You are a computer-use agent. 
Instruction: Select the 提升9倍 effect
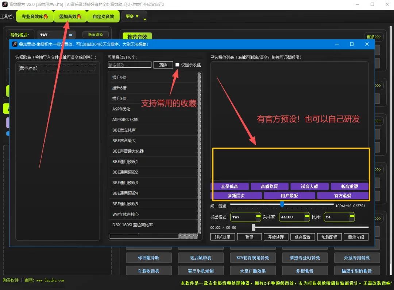(x=153, y=78)
